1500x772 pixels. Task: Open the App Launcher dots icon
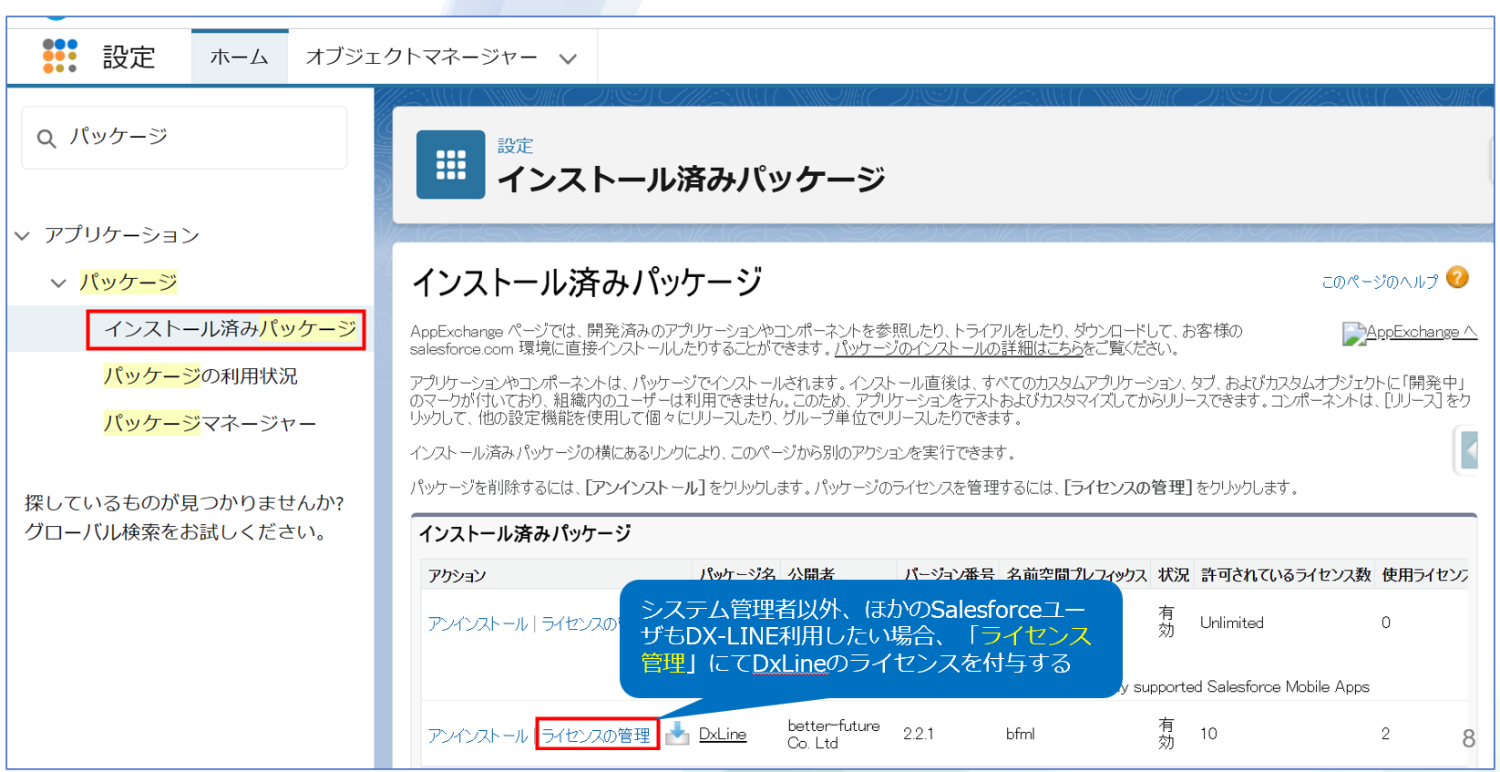(59, 57)
